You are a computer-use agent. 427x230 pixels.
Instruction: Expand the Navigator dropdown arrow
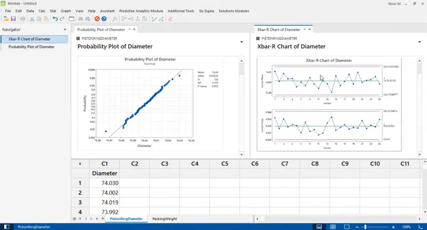point(65,29)
